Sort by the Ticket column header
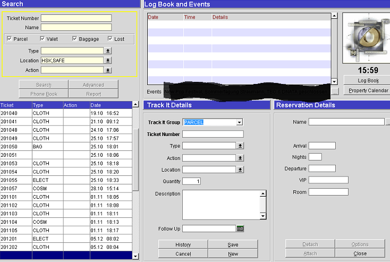The height and width of the screenshot is (262, 390). [x=15, y=105]
